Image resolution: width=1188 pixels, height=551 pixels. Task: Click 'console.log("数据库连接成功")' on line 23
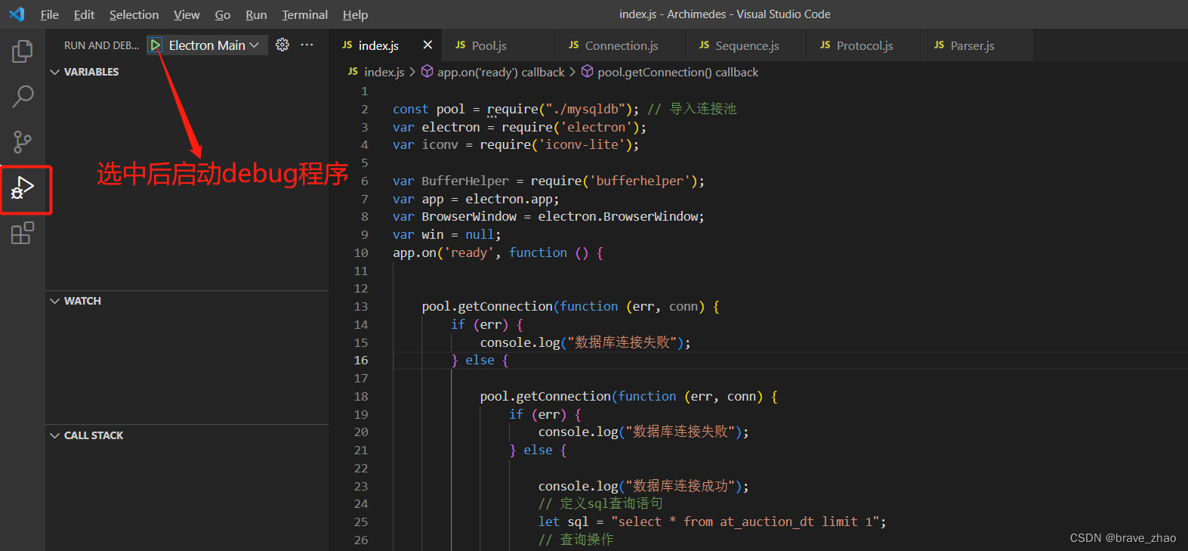click(640, 486)
